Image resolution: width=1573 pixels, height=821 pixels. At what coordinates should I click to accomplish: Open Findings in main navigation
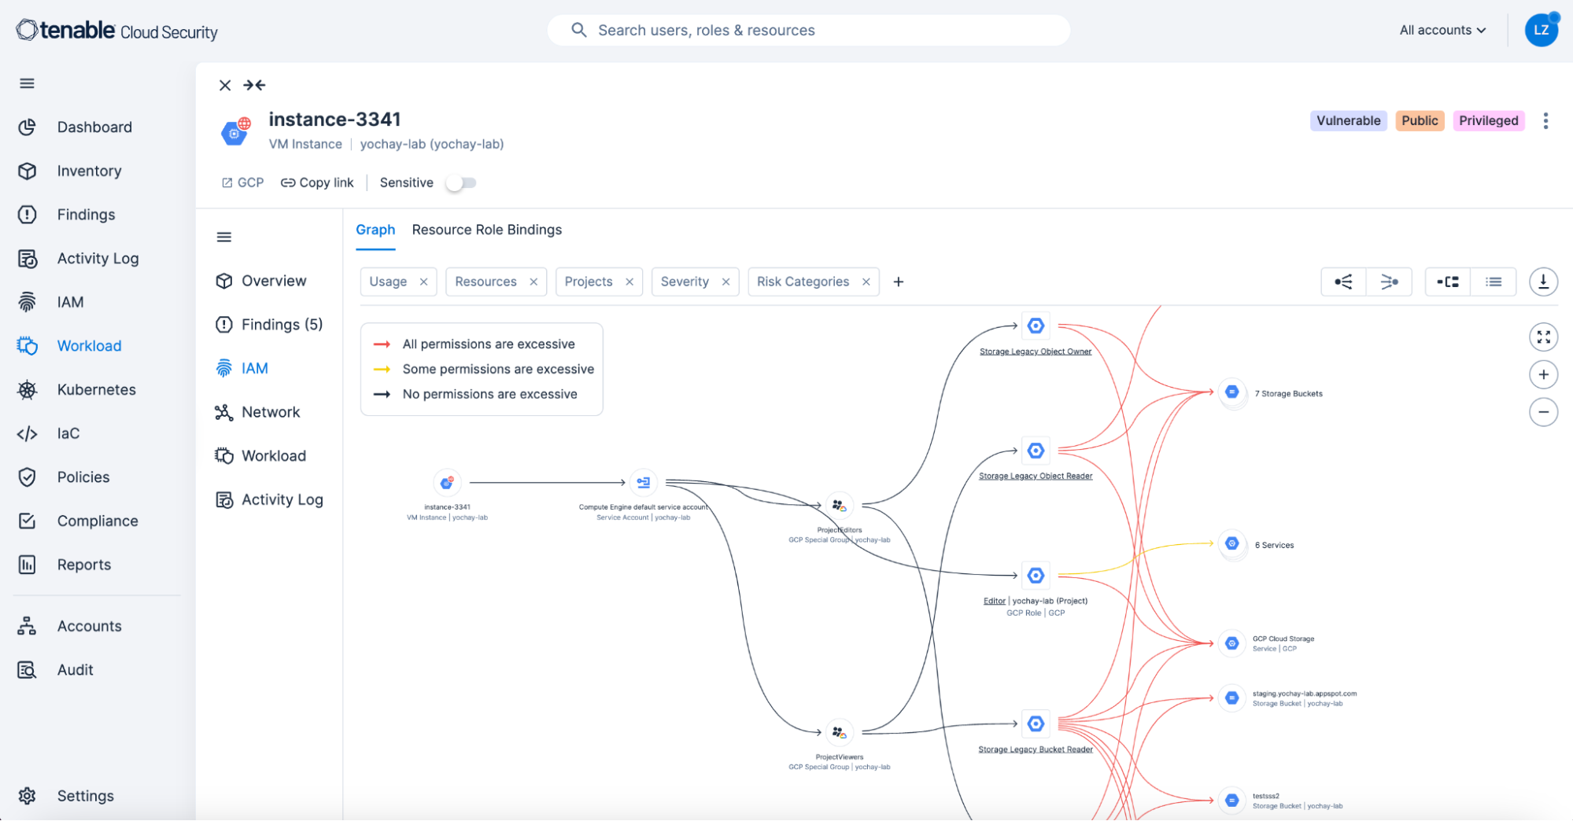click(86, 215)
